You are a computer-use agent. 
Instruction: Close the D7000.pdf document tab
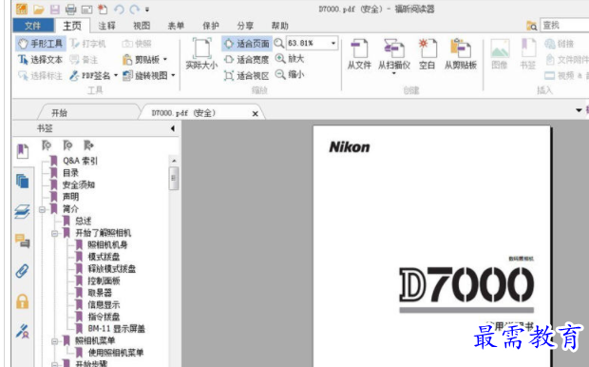click(x=255, y=113)
